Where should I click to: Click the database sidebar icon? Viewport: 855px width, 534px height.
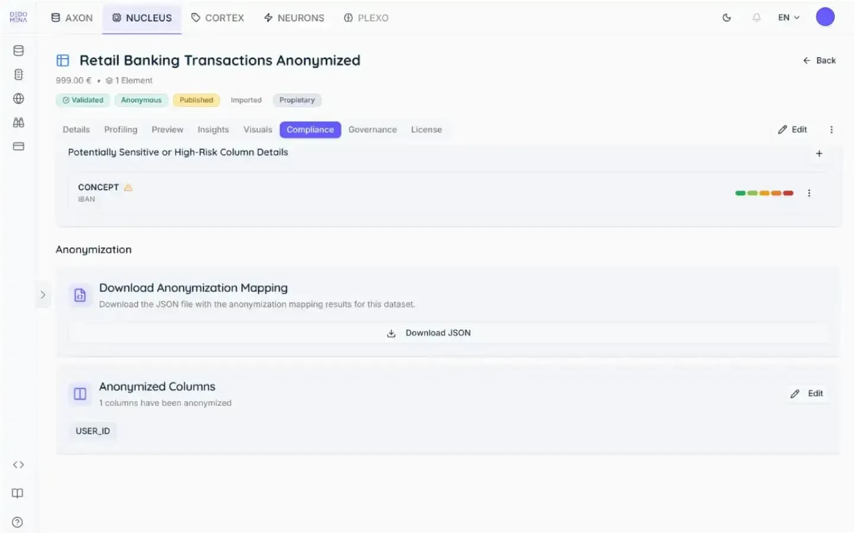tap(18, 50)
